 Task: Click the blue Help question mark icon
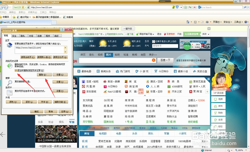click(x=246, y=22)
